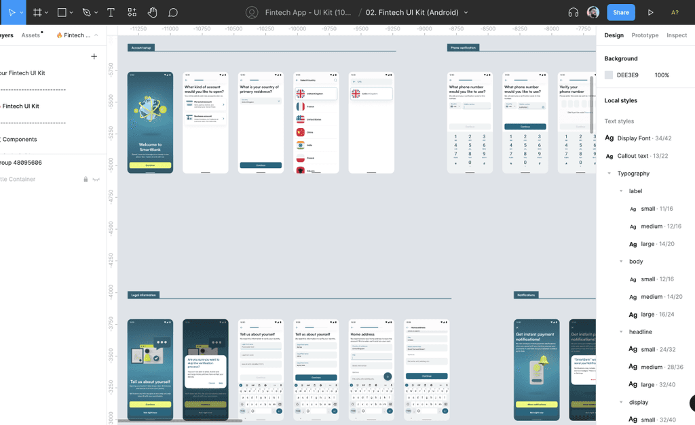Collapse the Typography text styles group
695x425 pixels.
pyautogui.click(x=609, y=173)
